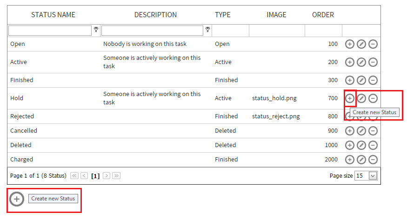Go to the next page arrow
Image resolution: width=407 pixels, height=219 pixels.
(x=107, y=176)
